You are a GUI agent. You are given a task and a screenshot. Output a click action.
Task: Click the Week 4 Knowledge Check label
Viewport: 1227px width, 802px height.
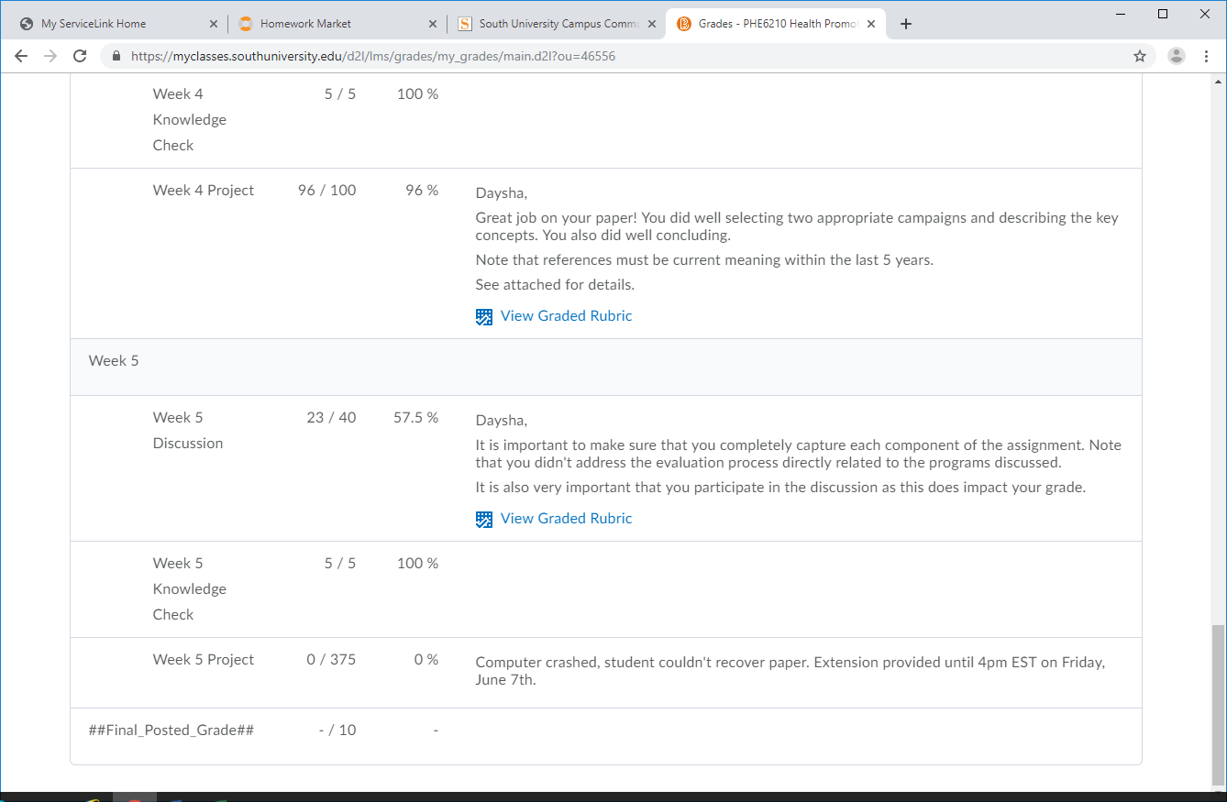pos(190,119)
